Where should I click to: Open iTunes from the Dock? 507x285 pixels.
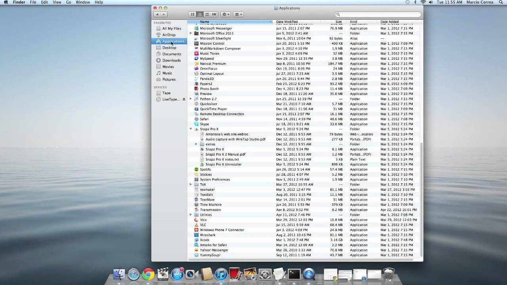pos(221,274)
